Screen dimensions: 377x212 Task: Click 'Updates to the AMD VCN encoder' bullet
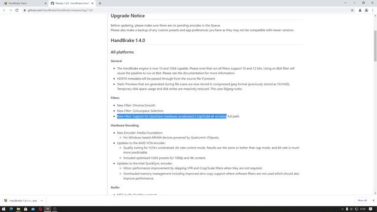141,143
